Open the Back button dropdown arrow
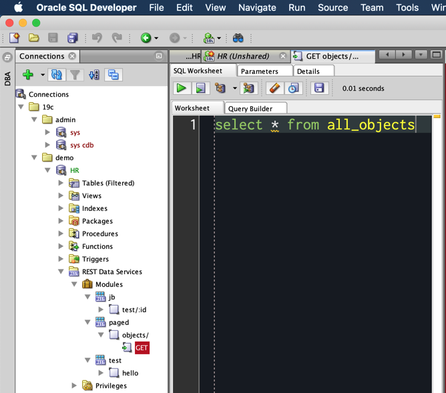 [x=156, y=38]
